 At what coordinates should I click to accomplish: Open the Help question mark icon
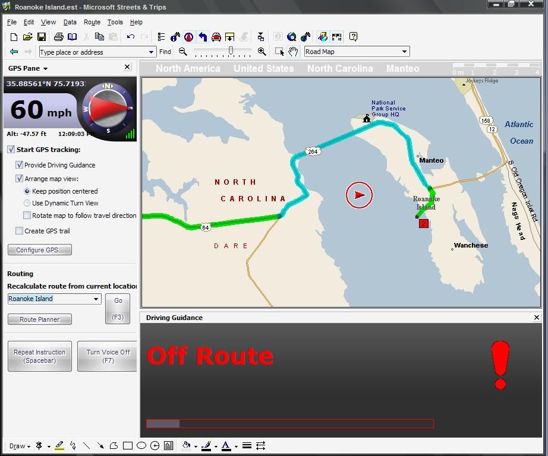pos(353,37)
